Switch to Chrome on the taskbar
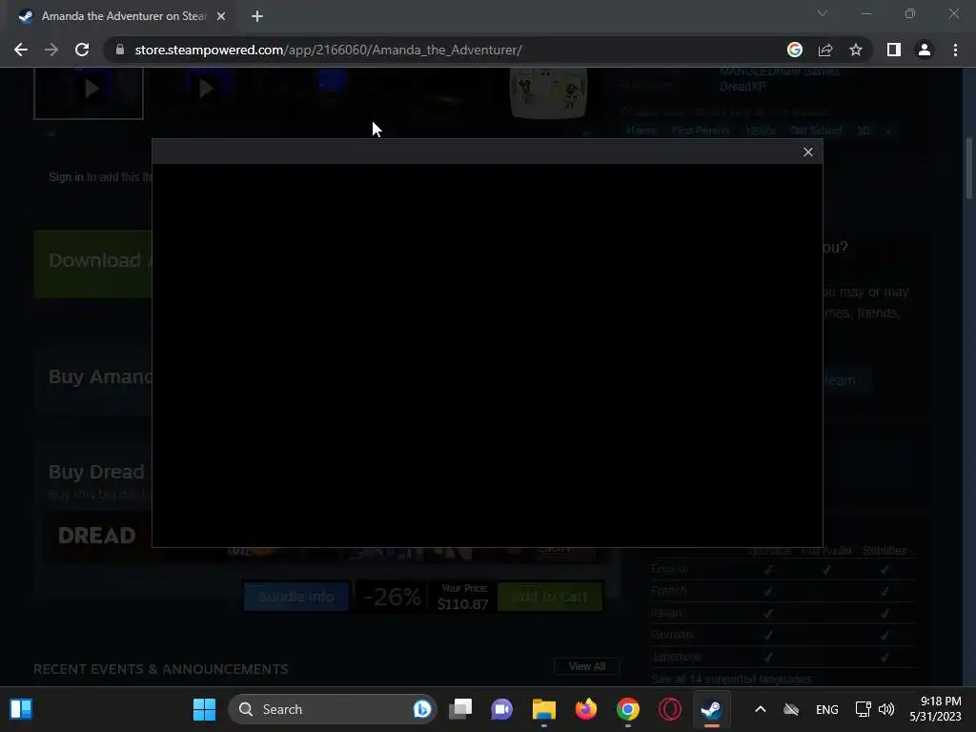The image size is (976, 732). click(x=627, y=709)
